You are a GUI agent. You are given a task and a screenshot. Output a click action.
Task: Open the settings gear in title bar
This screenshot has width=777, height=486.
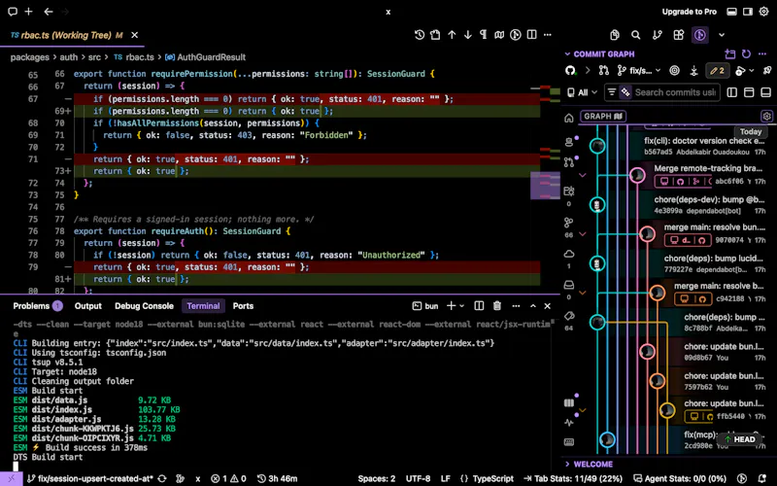pos(763,12)
